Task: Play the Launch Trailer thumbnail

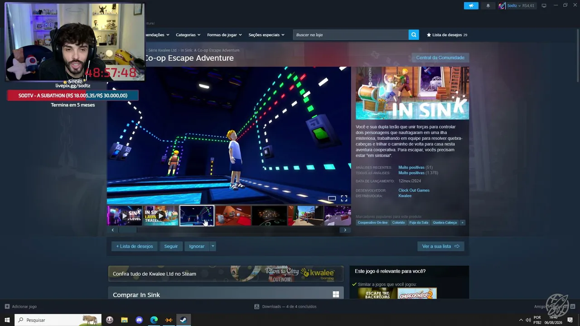Action: [x=161, y=216]
